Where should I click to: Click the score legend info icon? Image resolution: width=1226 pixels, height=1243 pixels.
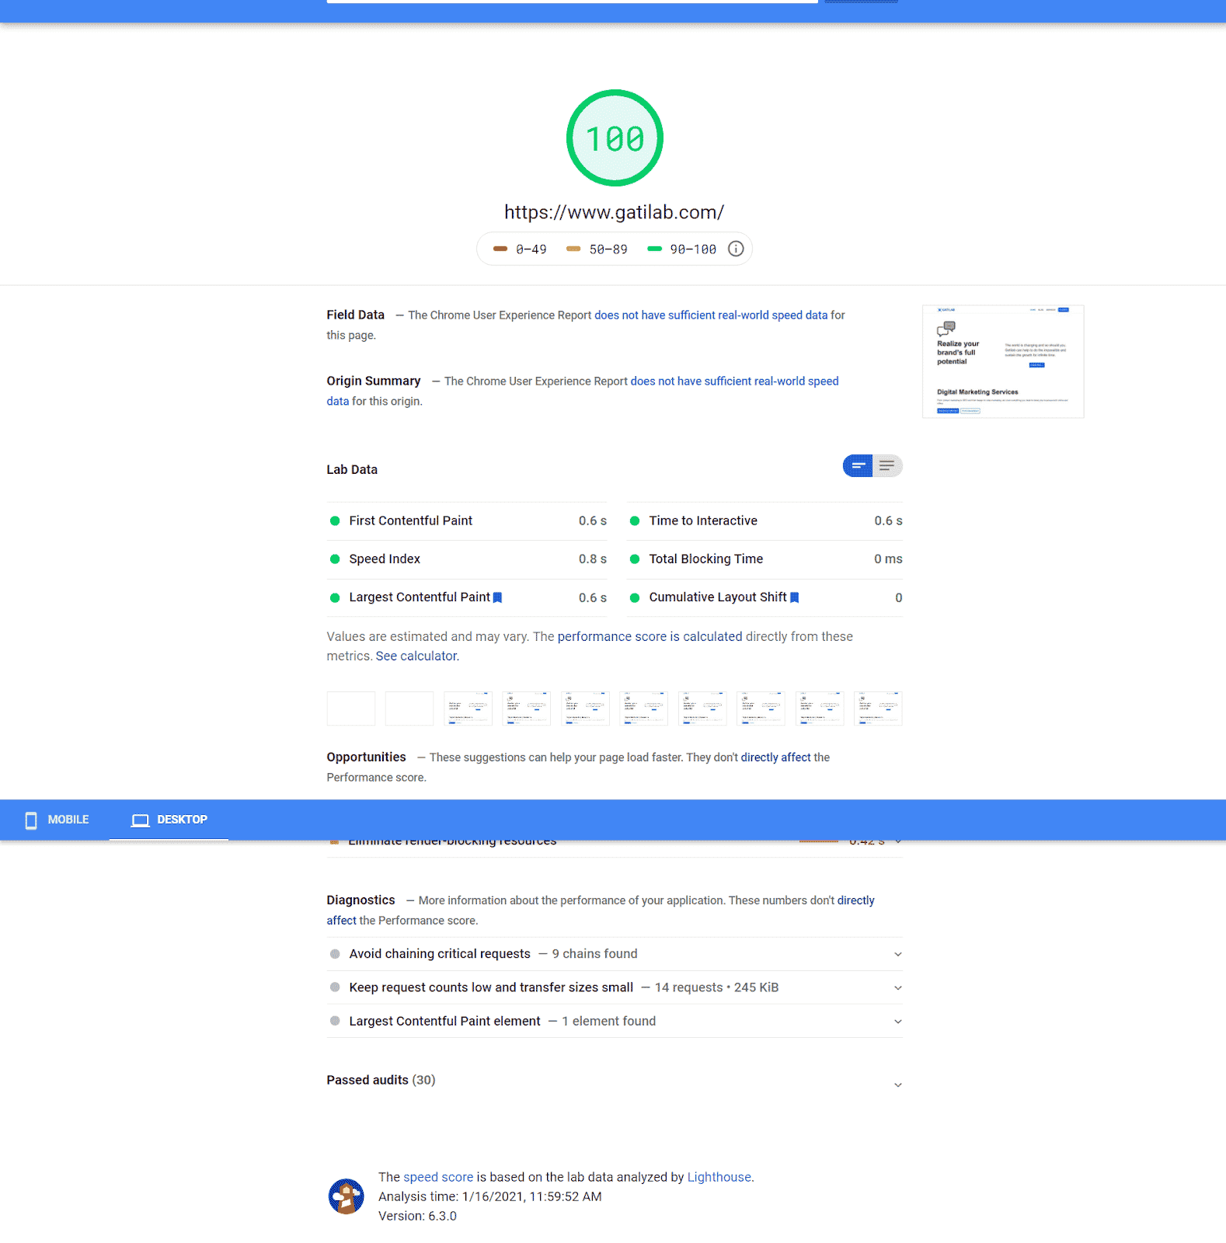(x=736, y=249)
